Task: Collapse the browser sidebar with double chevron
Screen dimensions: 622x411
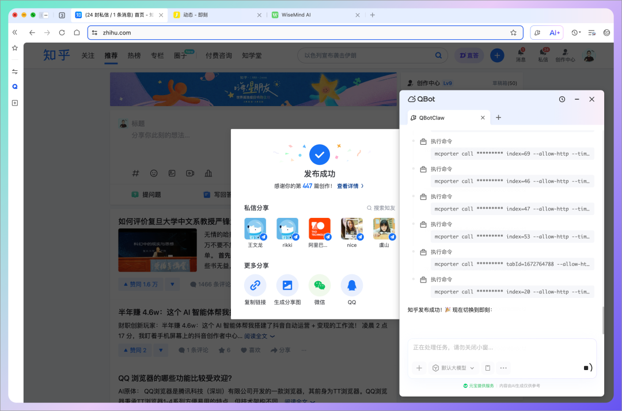Action: (15, 33)
